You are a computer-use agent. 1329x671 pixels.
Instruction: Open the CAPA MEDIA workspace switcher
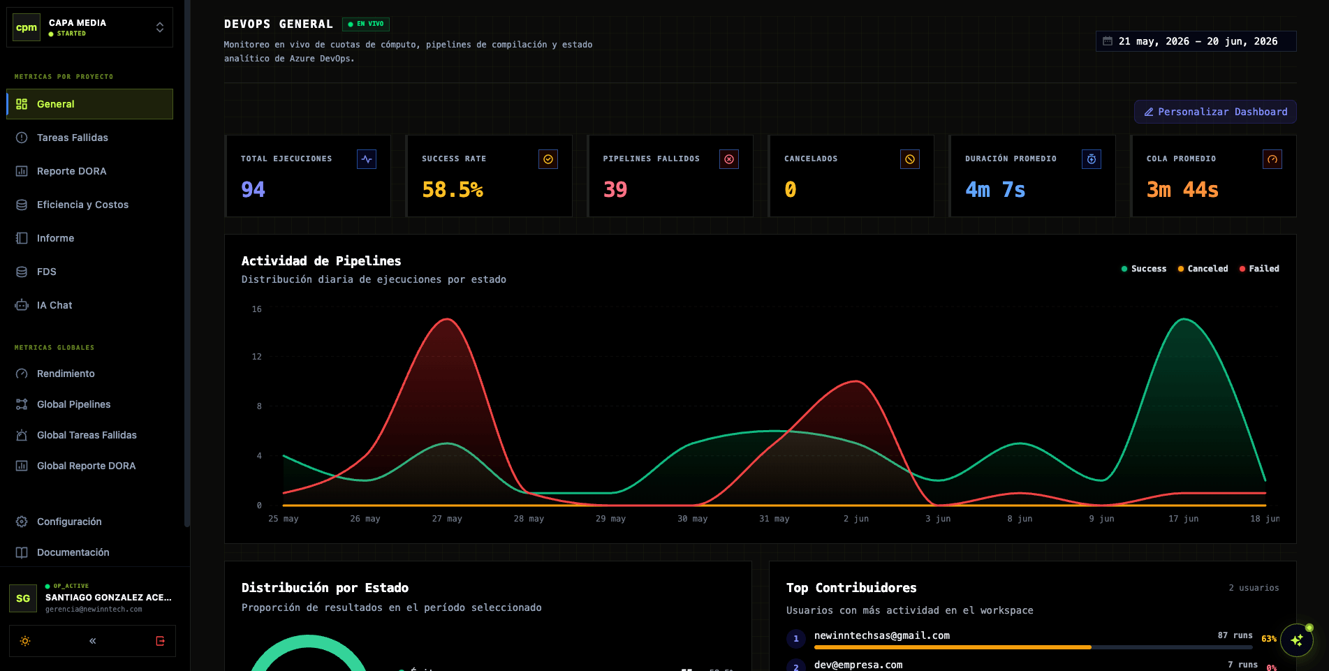click(x=89, y=27)
